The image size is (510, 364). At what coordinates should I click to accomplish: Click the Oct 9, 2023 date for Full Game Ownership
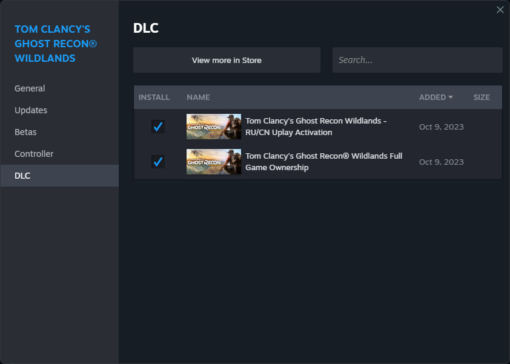tap(441, 162)
